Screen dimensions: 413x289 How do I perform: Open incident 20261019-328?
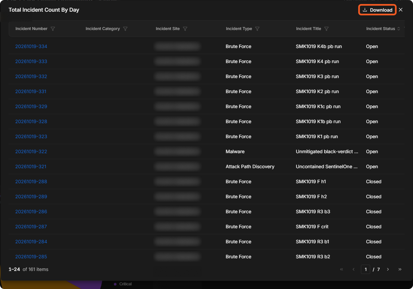31,121
